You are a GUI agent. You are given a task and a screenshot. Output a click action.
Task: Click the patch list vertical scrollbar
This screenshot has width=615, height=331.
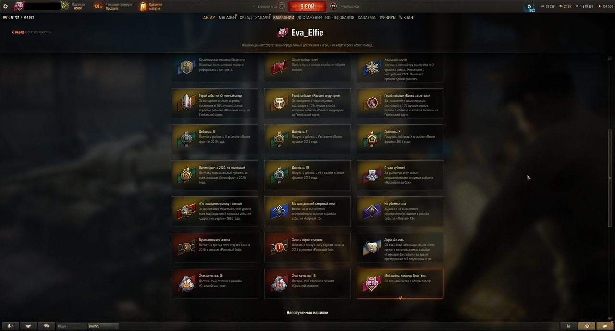[611, 187]
